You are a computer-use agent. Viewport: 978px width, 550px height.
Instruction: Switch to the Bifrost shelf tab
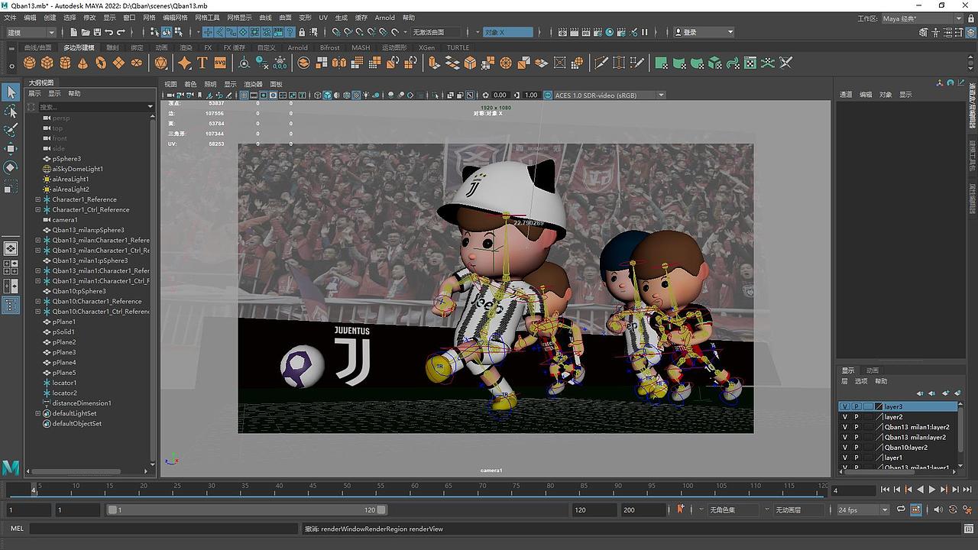pos(330,47)
